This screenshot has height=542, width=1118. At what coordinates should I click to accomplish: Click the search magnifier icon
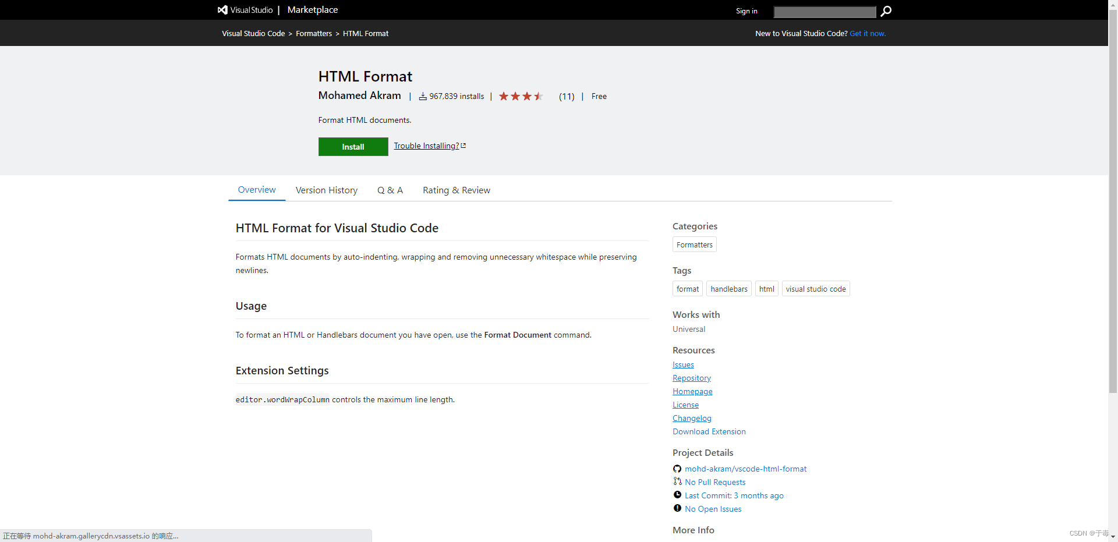886,11
